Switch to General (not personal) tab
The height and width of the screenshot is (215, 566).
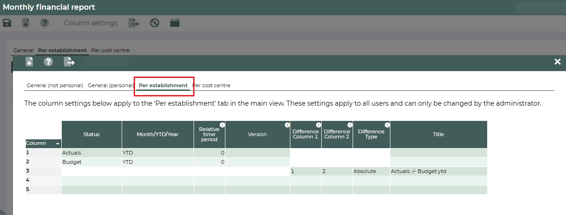tap(55, 85)
